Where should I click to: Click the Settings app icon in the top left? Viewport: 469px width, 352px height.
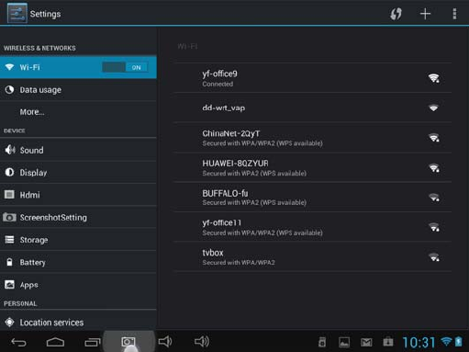(17, 13)
